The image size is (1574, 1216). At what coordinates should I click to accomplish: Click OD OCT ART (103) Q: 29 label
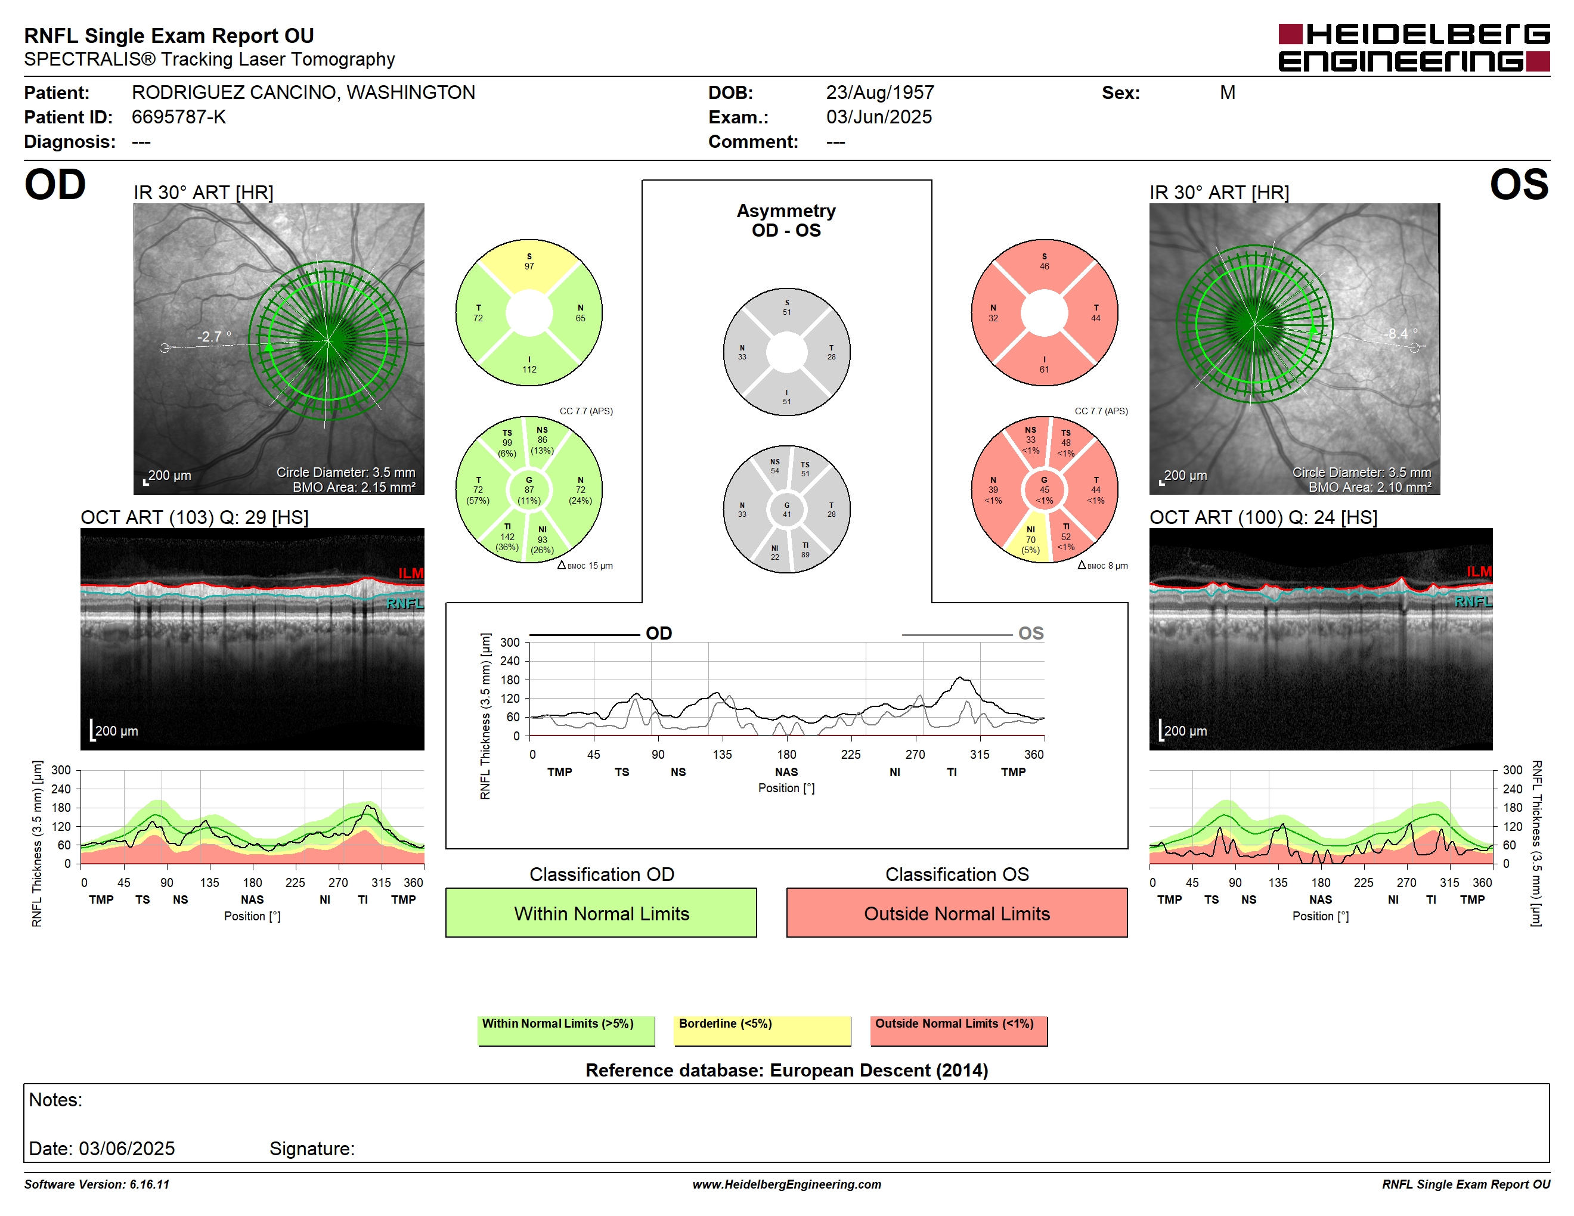click(194, 517)
